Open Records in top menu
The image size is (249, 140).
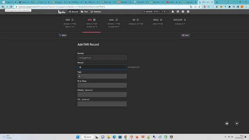click(x=74, y=12)
